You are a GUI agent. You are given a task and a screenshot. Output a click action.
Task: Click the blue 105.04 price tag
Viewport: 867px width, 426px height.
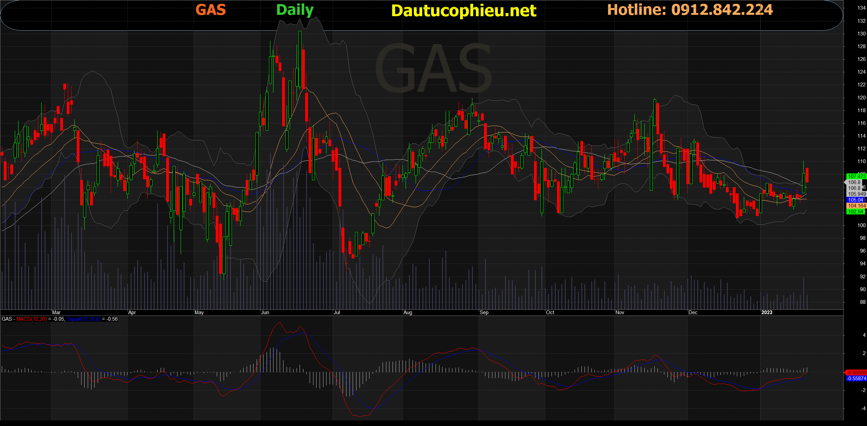tap(856, 200)
